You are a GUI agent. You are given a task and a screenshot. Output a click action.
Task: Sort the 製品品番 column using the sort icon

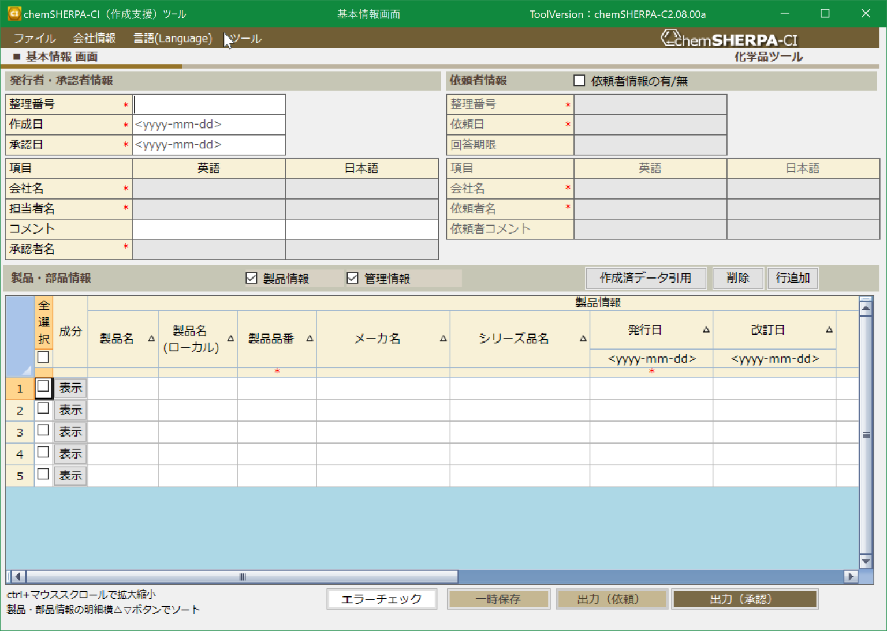pos(311,340)
